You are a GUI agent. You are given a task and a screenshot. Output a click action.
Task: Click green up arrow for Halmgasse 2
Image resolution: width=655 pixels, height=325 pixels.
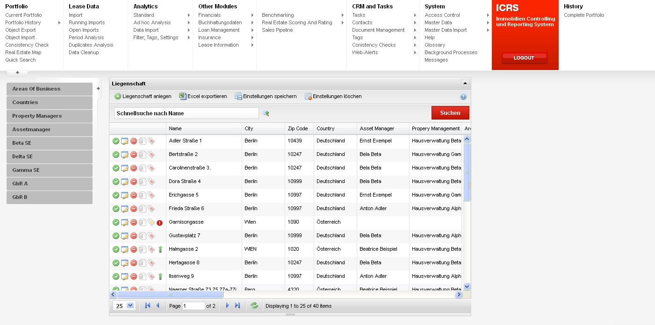pos(160,249)
